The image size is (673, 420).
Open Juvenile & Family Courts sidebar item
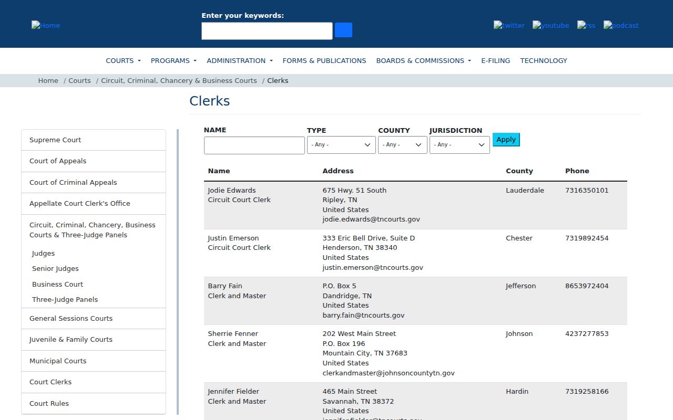tap(94, 340)
